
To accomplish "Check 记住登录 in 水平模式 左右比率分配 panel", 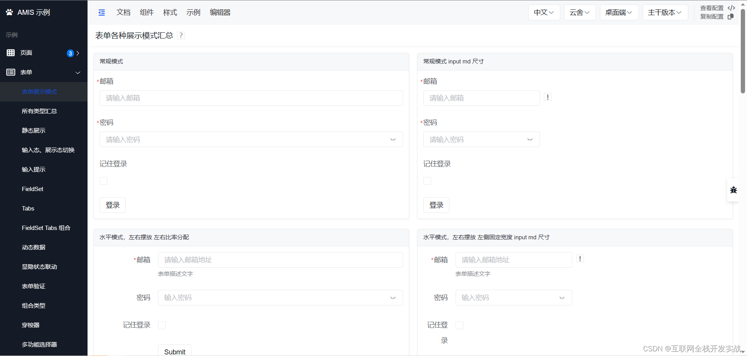I will click(x=162, y=325).
